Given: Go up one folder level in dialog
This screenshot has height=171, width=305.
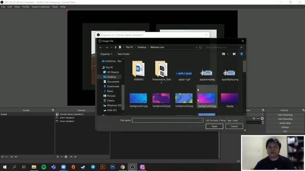Looking at the screenshot, I should tap(115, 47).
